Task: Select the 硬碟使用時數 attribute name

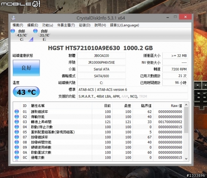Action: (41, 147)
